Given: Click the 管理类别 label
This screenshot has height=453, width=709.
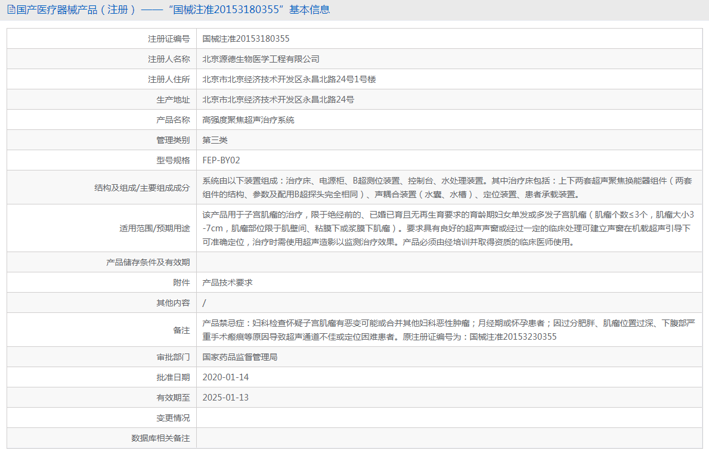Looking at the screenshot, I should point(173,140).
